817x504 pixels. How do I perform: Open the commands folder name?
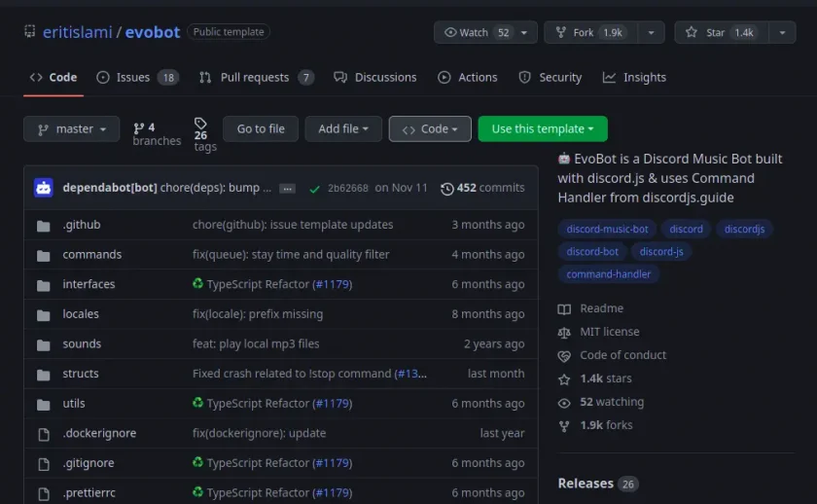91,254
